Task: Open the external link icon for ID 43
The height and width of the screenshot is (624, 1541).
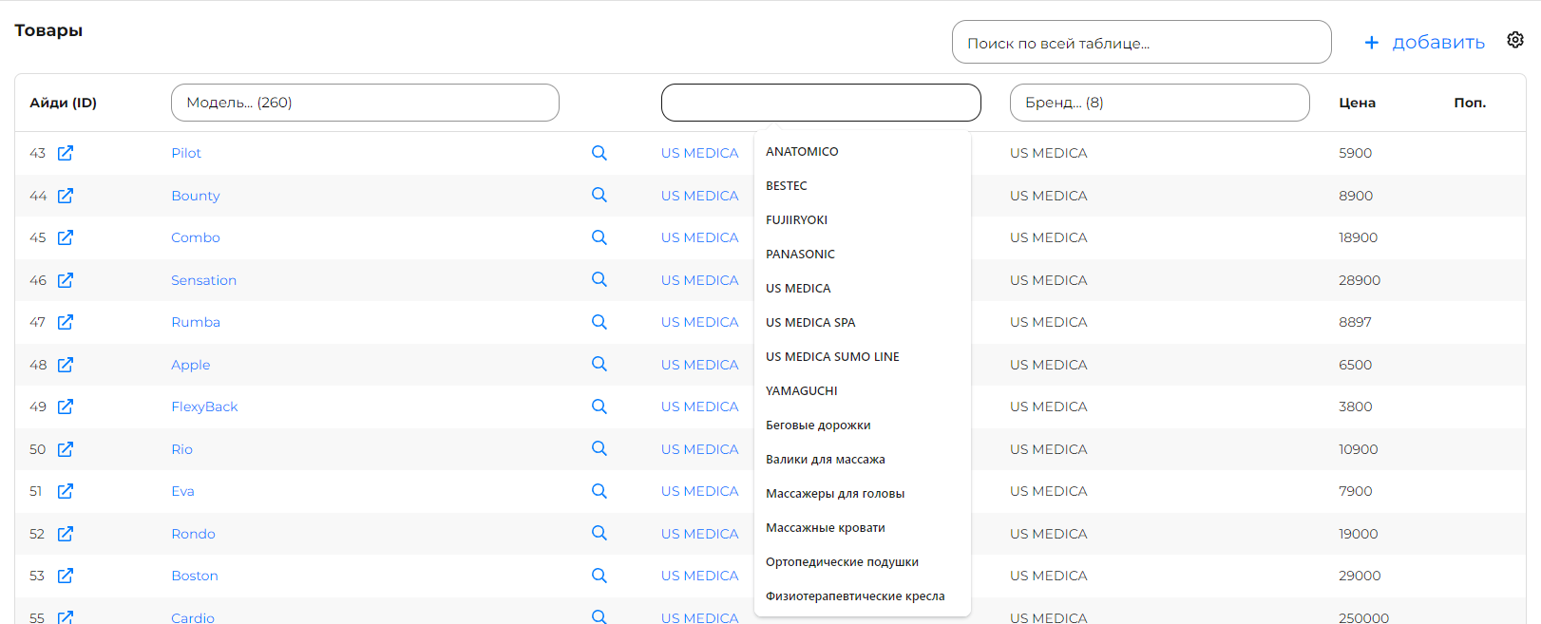Action: coord(66,153)
